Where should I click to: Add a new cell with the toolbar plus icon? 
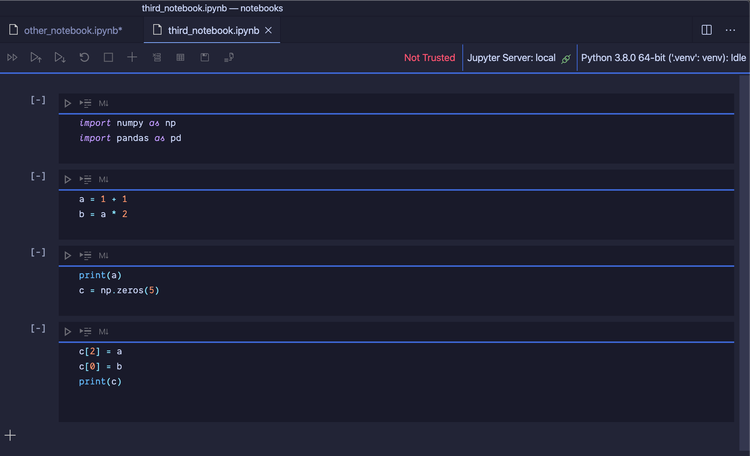(132, 57)
